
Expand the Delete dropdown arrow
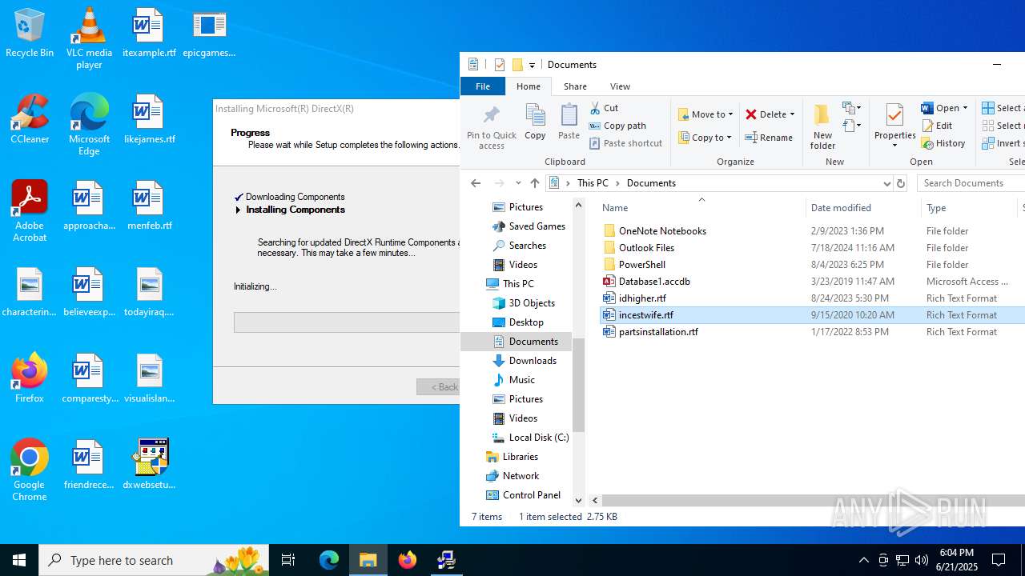[x=792, y=114]
